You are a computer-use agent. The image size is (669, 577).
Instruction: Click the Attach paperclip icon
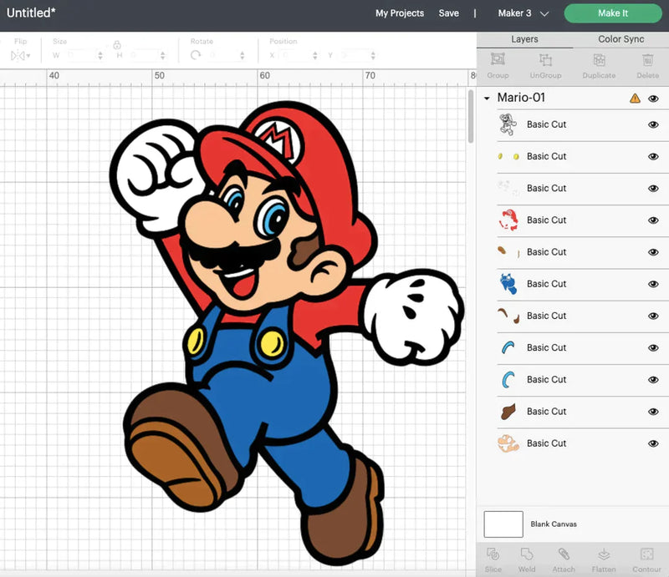click(564, 554)
